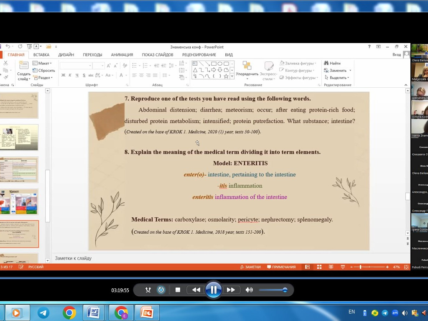Open the font name combo box
The image size is (428, 321).
(76, 66)
